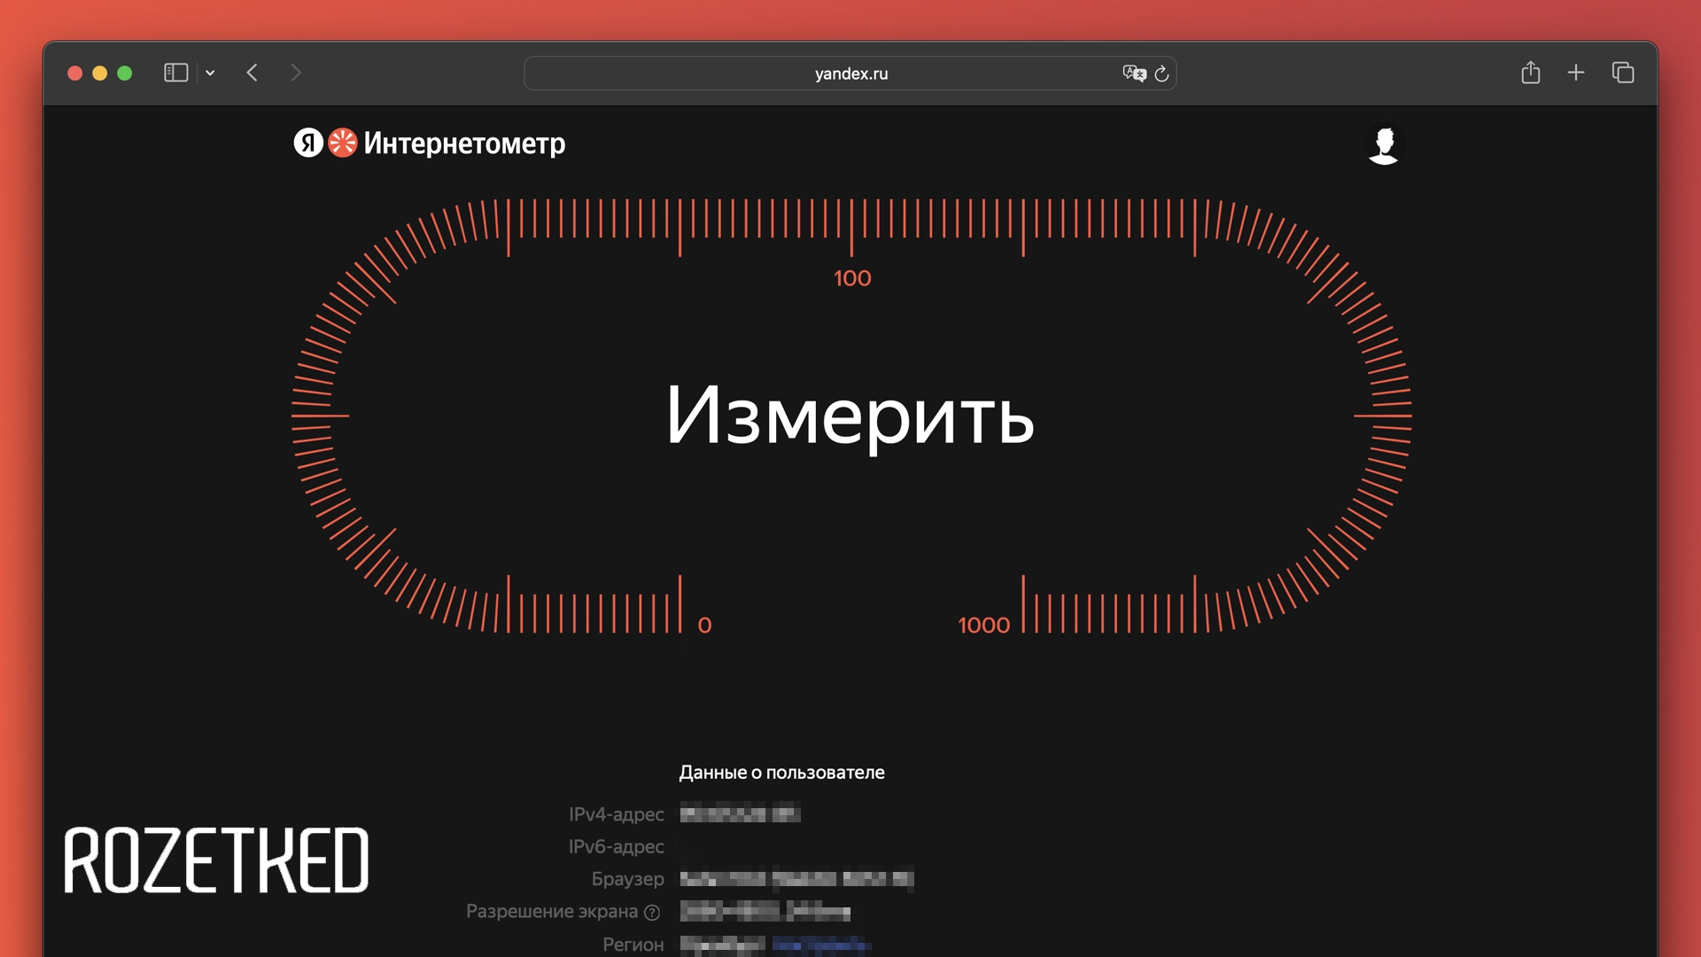The width and height of the screenshot is (1701, 957).
Task: Click the 100 mark on the speed gauge
Action: (x=852, y=277)
